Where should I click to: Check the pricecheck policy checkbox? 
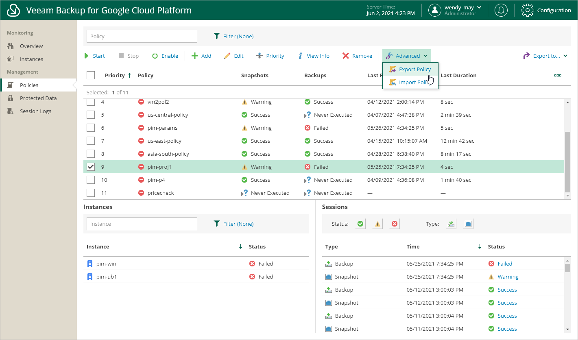[x=91, y=193]
